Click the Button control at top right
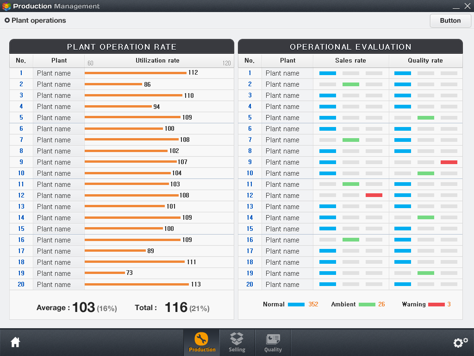The width and height of the screenshot is (474, 356). click(x=450, y=20)
